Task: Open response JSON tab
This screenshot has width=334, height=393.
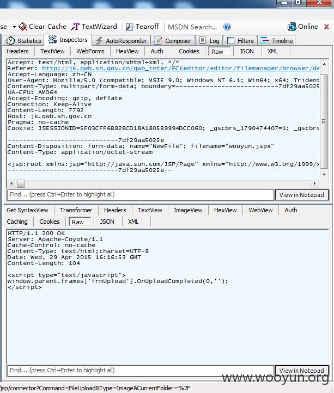Action: pos(107,222)
